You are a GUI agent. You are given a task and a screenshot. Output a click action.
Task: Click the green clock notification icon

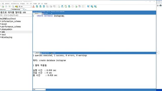coord(76,7)
